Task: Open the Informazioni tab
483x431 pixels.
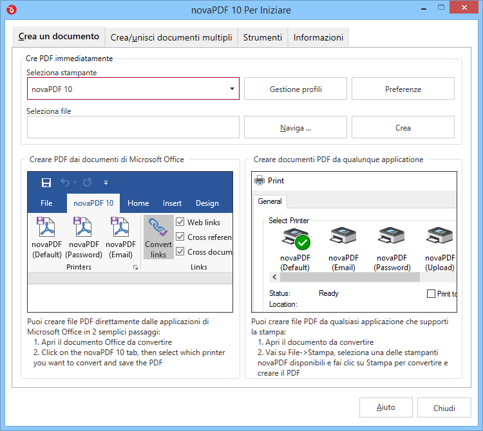Action: [x=318, y=37]
